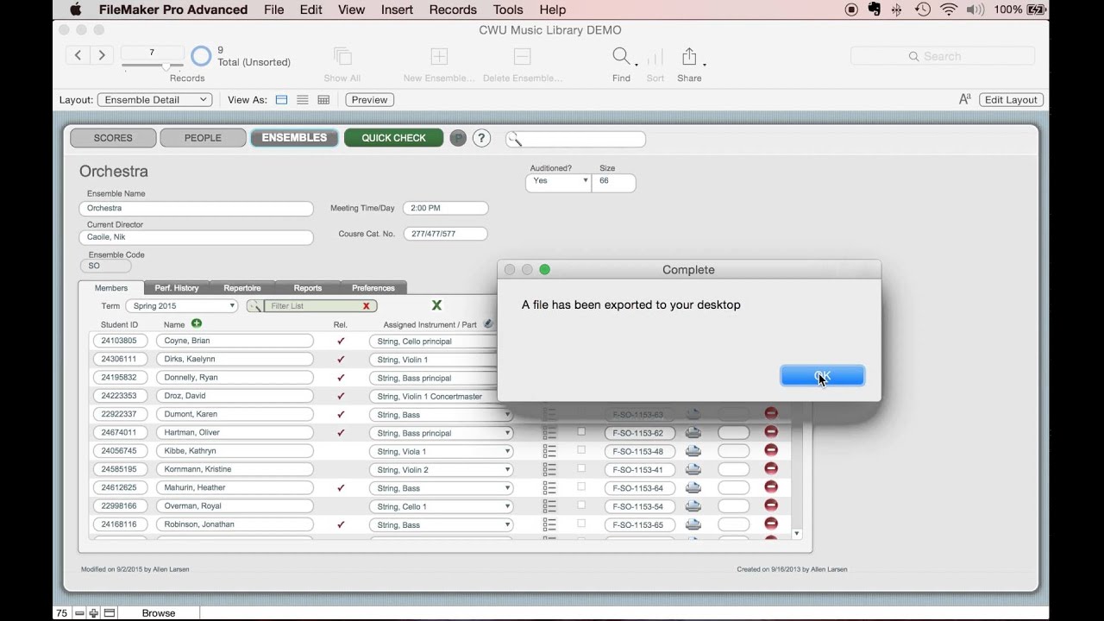This screenshot has width=1104, height=621.
Task: Toggle Rel. checkmark for Dumont, Karen
Action: [341, 414]
